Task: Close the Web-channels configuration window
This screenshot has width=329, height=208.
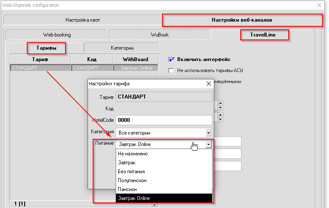Action: coord(319,5)
